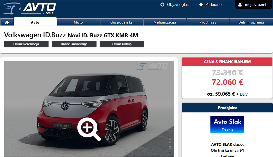Go to the Prosti čas tab
The height and width of the screenshot is (157, 273).
[x=208, y=22]
